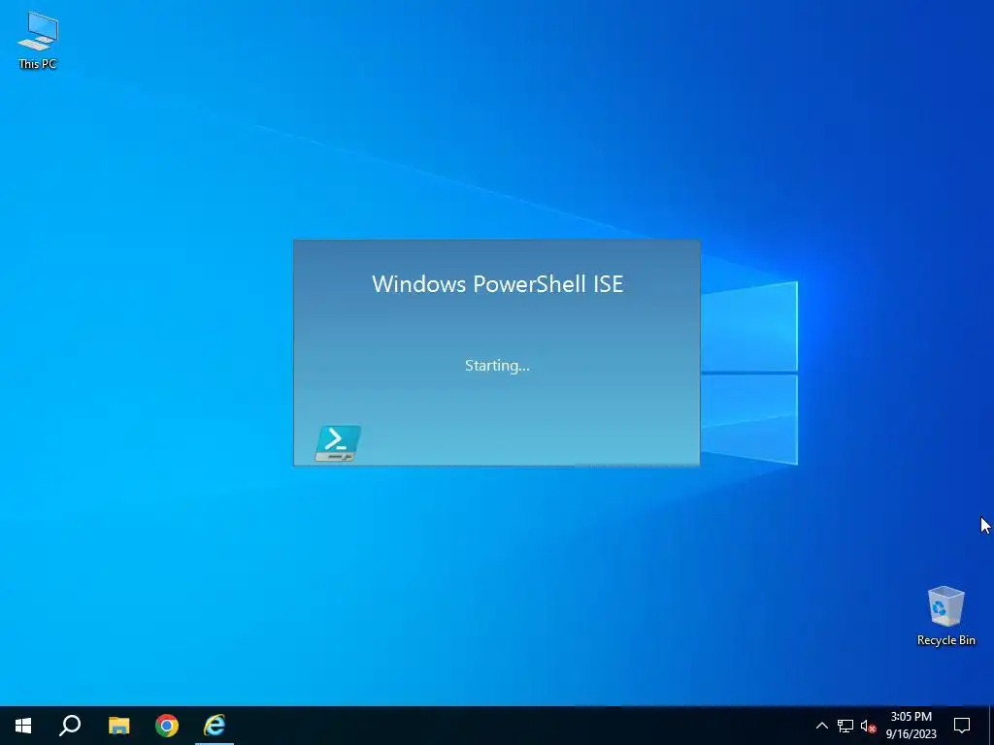Launch File Explorer from the taskbar
This screenshot has width=994, height=745.
(x=118, y=726)
